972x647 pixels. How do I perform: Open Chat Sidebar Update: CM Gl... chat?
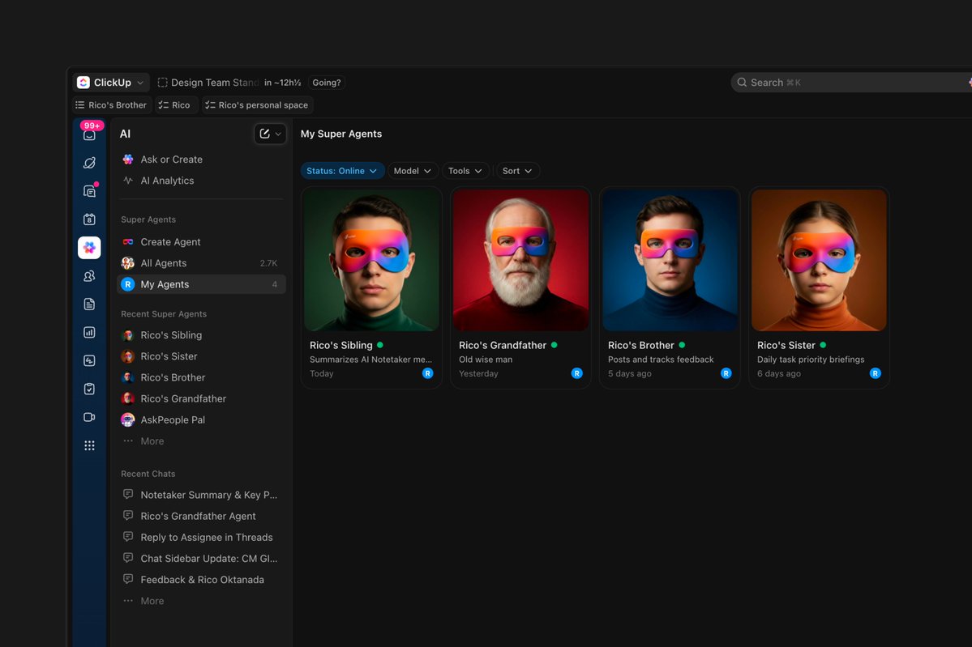click(202, 559)
